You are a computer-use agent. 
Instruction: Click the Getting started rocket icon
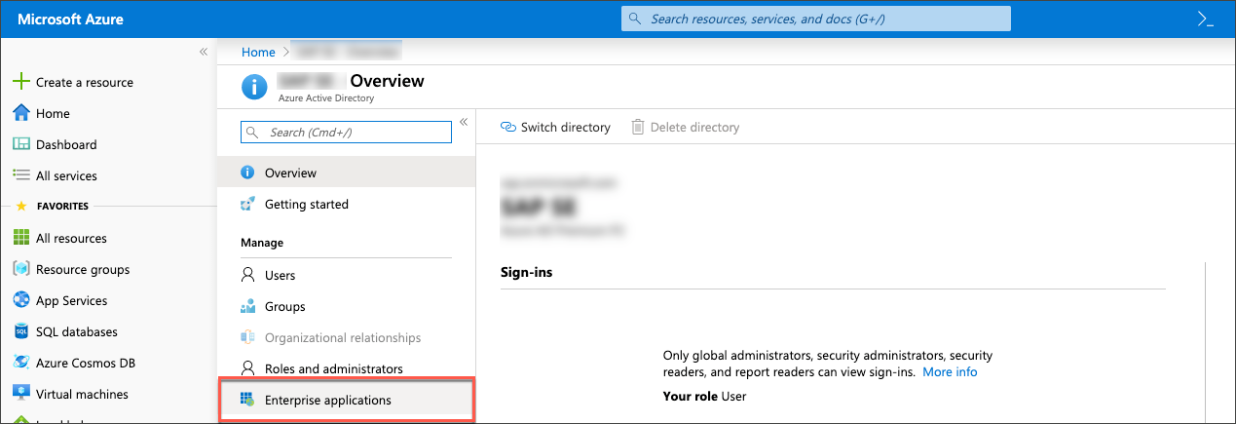247,204
